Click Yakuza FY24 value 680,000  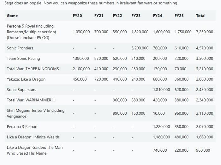pyautogui.click(x=160, y=79)
